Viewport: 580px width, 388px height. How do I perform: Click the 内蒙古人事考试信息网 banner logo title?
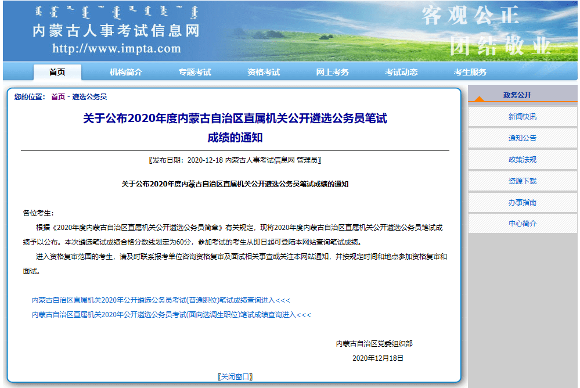click(116, 30)
